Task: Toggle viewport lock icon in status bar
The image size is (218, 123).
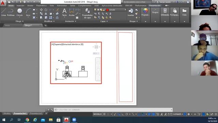Action: pos(169,114)
